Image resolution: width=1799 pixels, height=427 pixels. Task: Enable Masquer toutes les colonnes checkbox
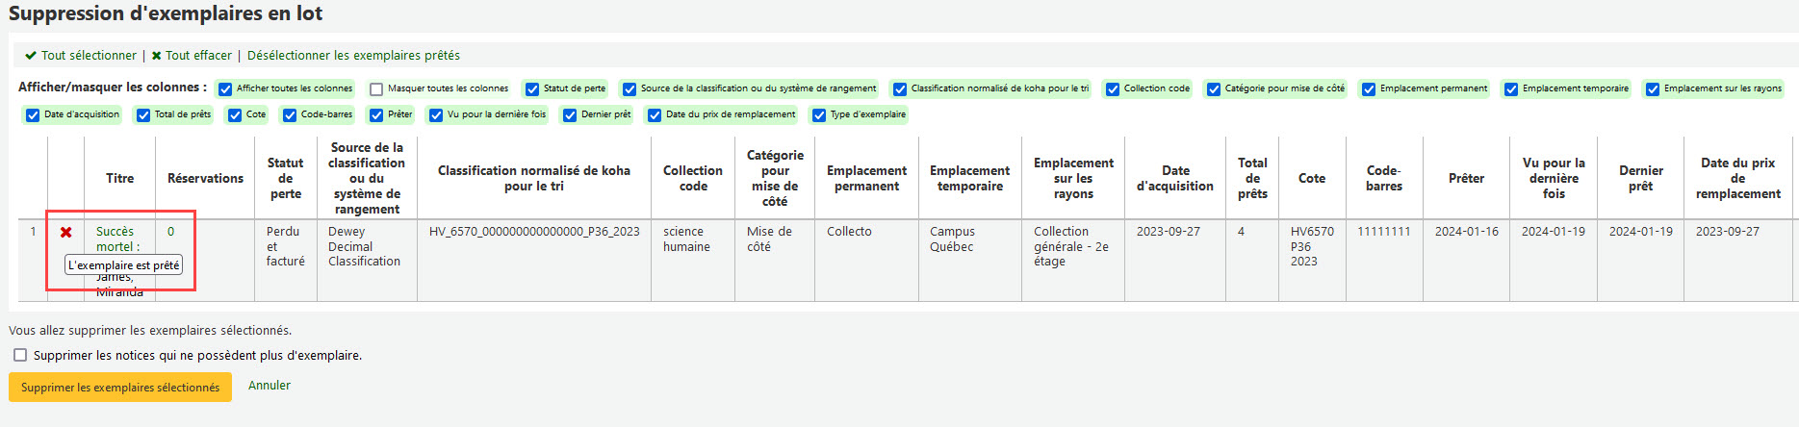376,89
